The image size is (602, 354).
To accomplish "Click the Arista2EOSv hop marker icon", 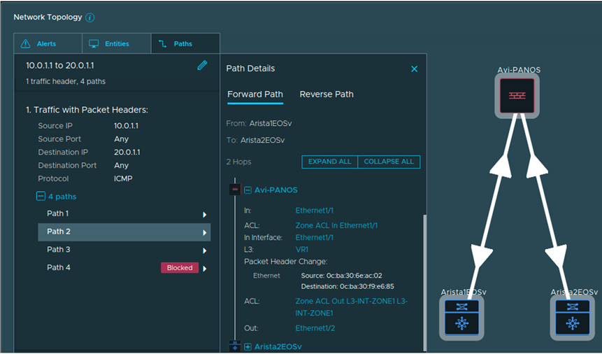I will [235, 346].
